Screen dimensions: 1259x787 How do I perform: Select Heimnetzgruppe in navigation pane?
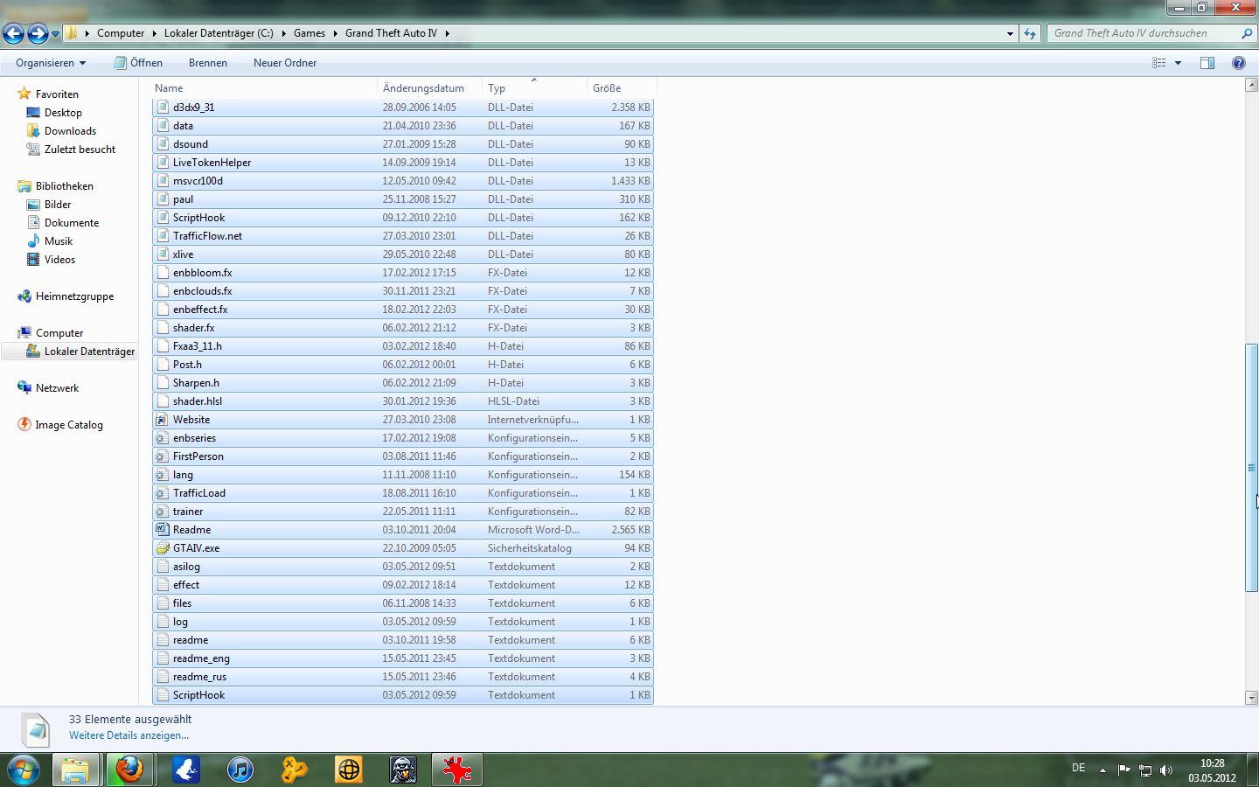pos(74,296)
